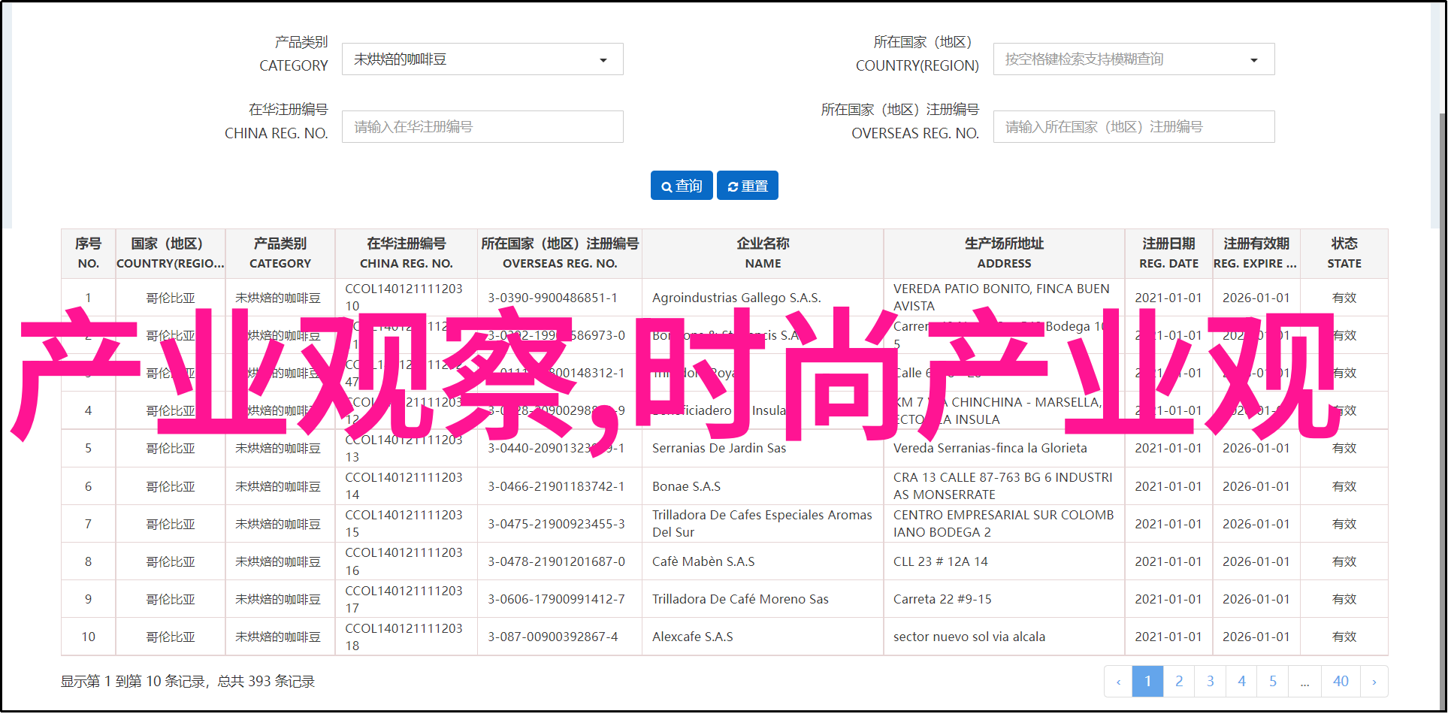Click address CLL 23 # 12A 14
Image resolution: width=1448 pixels, height=714 pixels.
click(x=941, y=562)
